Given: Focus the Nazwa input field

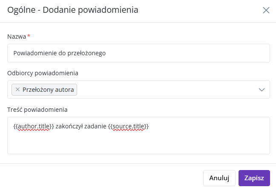Looking at the screenshot, I should coord(138,53).
